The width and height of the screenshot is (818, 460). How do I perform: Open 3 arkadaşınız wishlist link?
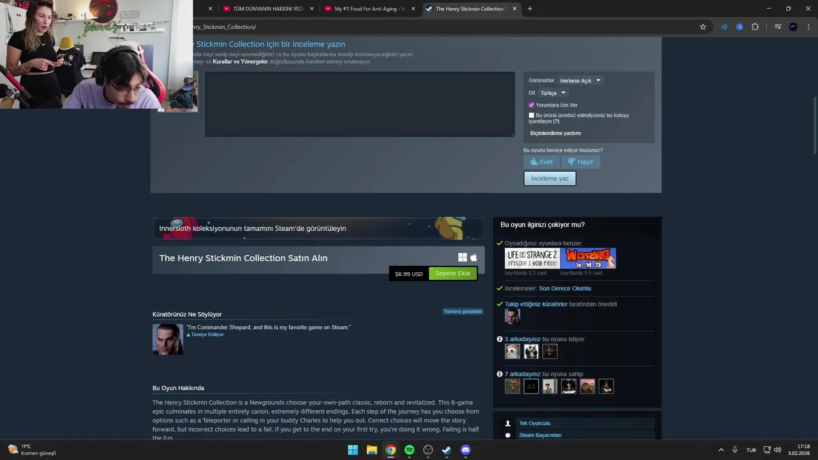[523, 339]
